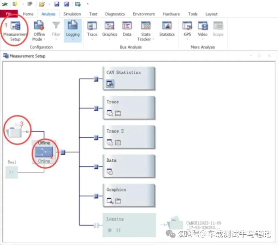The height and width of the screenshot is (245, 278).
Task: Open the State Tracker dropdown
Action: [153, 39]
